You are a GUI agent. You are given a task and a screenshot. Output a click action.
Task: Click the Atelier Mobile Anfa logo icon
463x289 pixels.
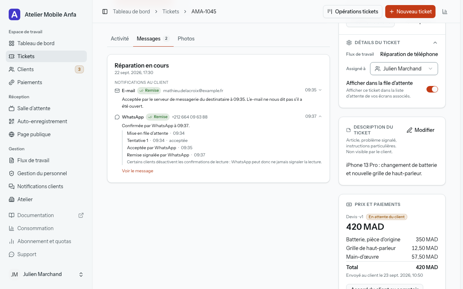14,14
